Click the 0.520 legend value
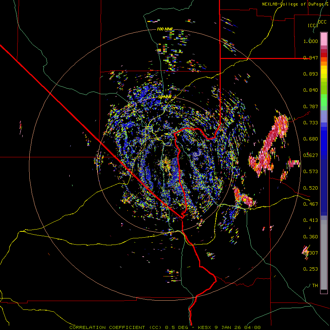This screenshot has width=330, height=330. point(311,188)
